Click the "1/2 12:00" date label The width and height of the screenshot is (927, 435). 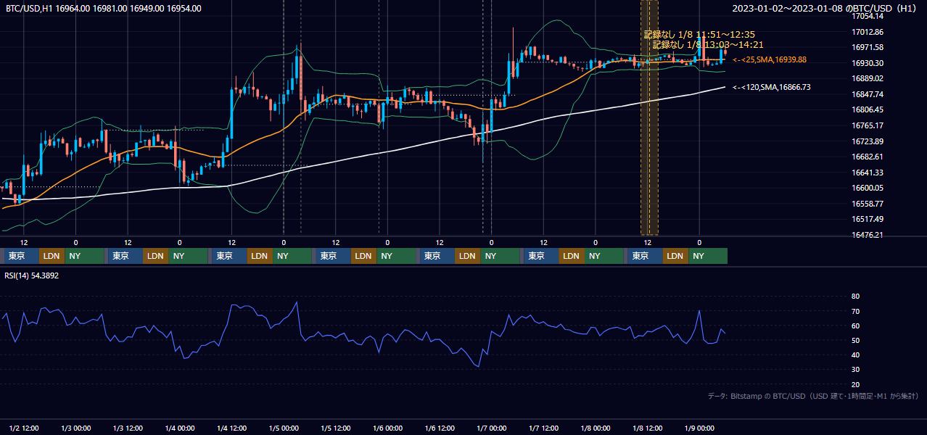[x=24, y=428]
